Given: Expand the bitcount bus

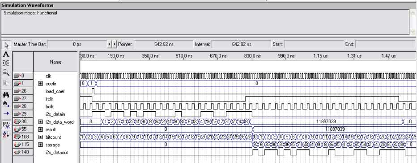Looking at the screenshot, I should tap(40, 137).
